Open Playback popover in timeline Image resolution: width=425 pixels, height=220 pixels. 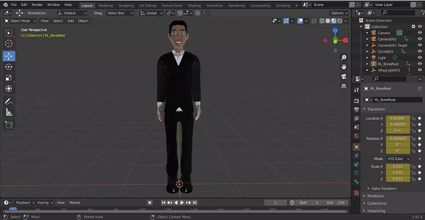pos(25,203)
